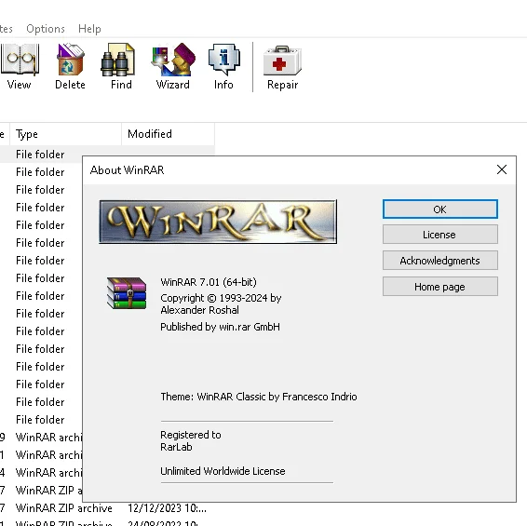527x526 pixels.
Task: Select the Repair first-aid tool
Action: [x=282, y=67]
